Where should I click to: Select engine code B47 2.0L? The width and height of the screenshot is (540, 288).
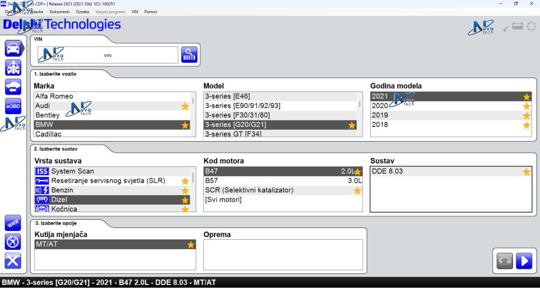click(283, 171)
